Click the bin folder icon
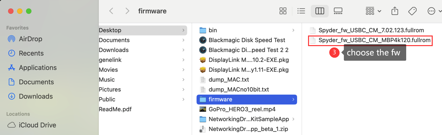Screen dimensions: 442x135 pos(203,30)
